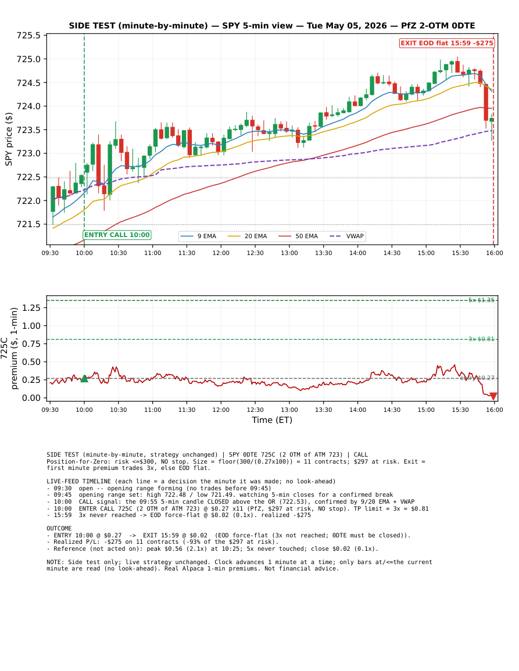
Task: Click the 9 EMA legend entry
Action: 199,236
